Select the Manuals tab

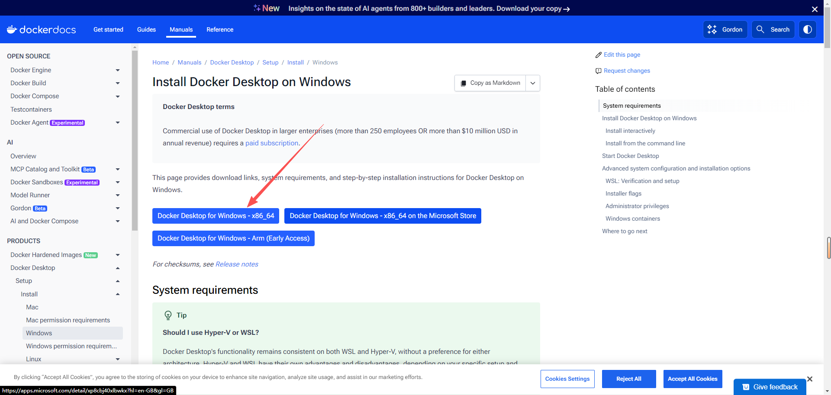pyautogui.click(x=181, y=29)
